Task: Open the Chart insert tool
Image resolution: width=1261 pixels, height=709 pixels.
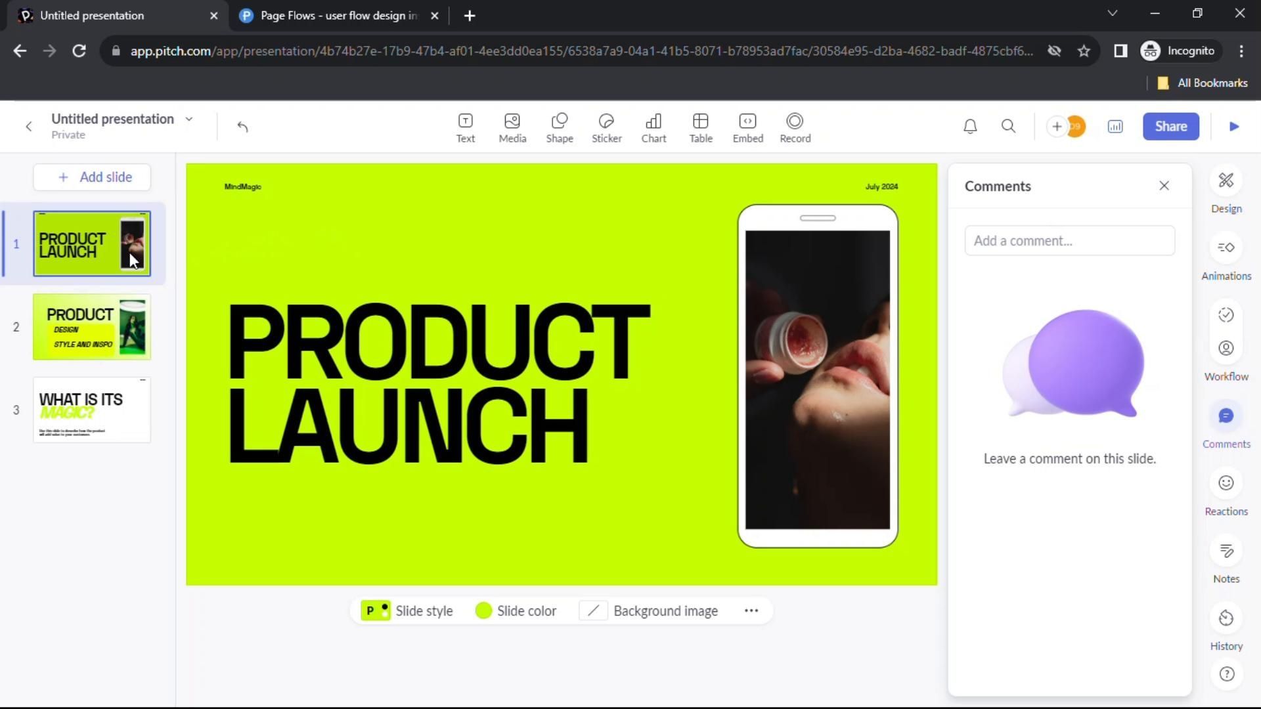Action: [x=653, y=127]
